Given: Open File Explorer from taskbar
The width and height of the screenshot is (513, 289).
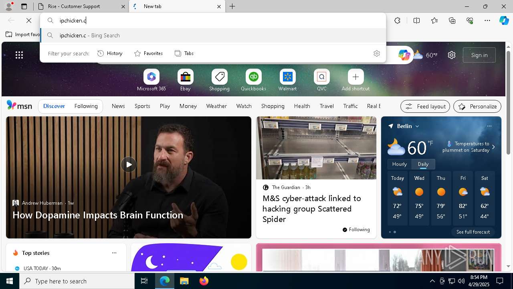Looking at the screenshot, I should (184, 281).
